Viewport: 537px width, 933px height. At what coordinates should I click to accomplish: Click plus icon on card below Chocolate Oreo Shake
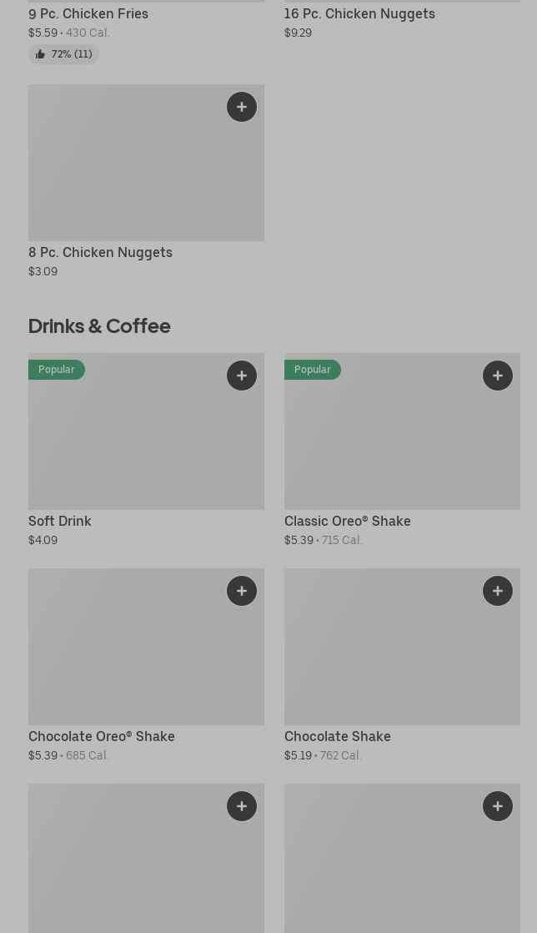(x=242, y=806)
